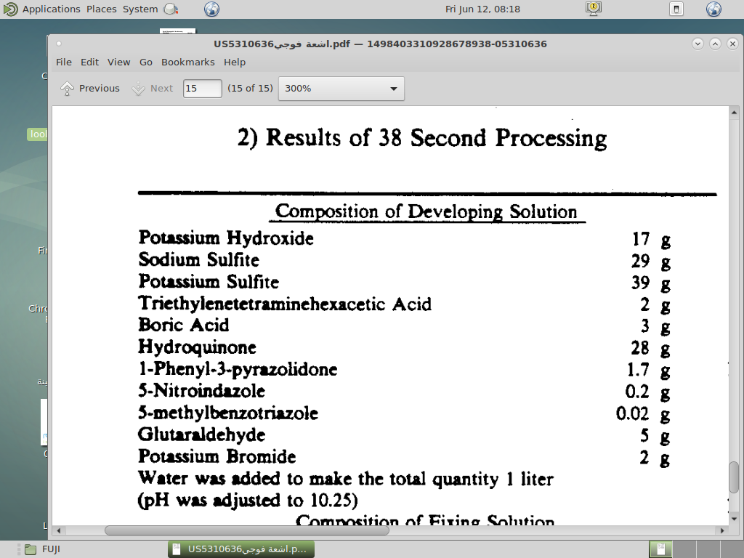The width and height of the screenshot is (744, 558).
Task: Click the 'Glutaraldehyde' row text
Action: (x=201, y=434)
